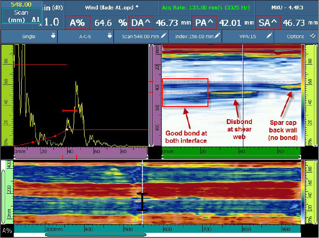Viewport: 319px width, 238px height.
Task: Select the SA^ reading label box
Action: coord(268,22)
